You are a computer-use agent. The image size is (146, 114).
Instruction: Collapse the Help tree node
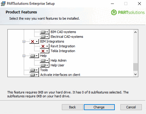24,56
